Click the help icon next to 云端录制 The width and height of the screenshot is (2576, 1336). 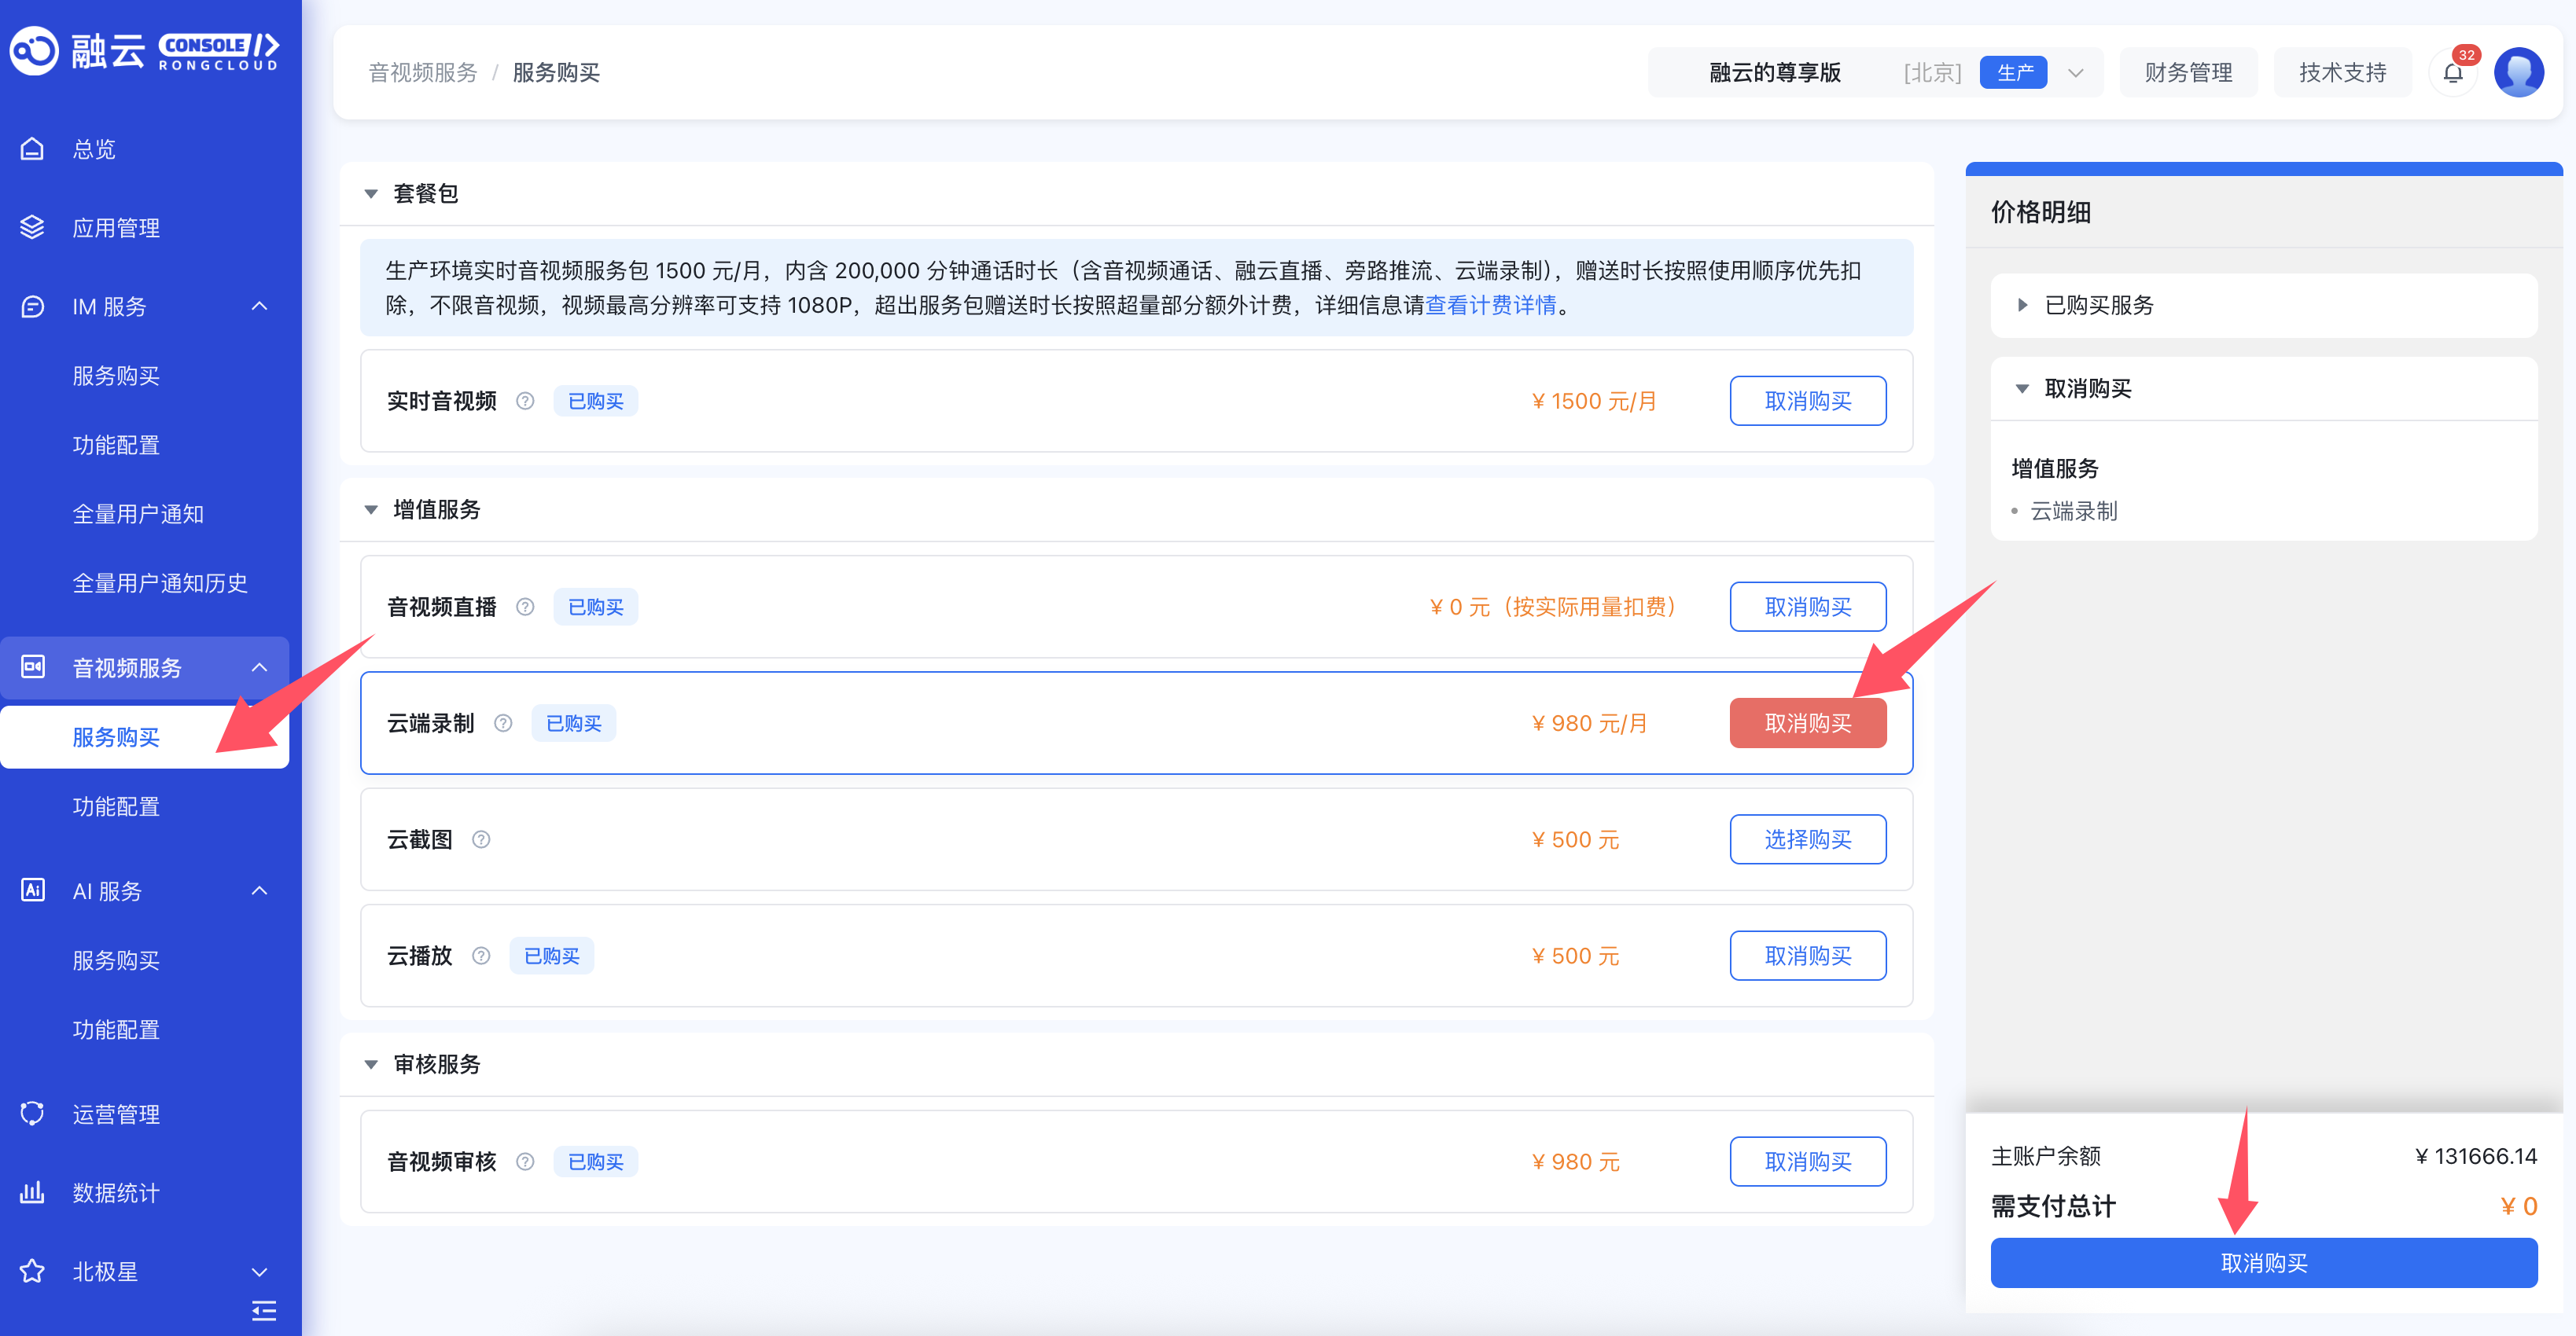(x=503, y=724)
